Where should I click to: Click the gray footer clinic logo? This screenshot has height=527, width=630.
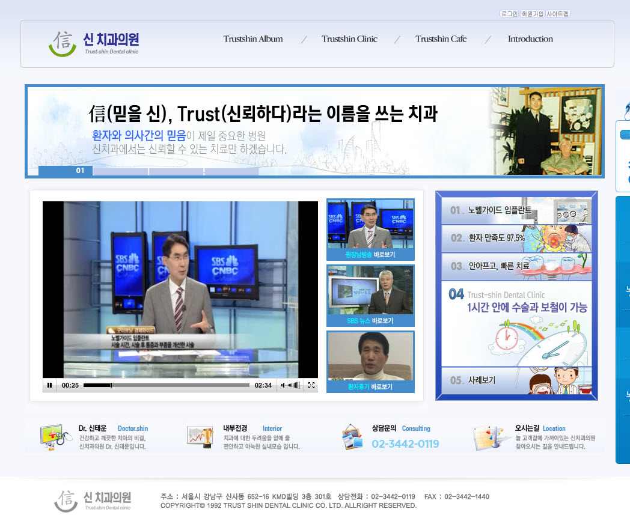(x=93, y=500)
